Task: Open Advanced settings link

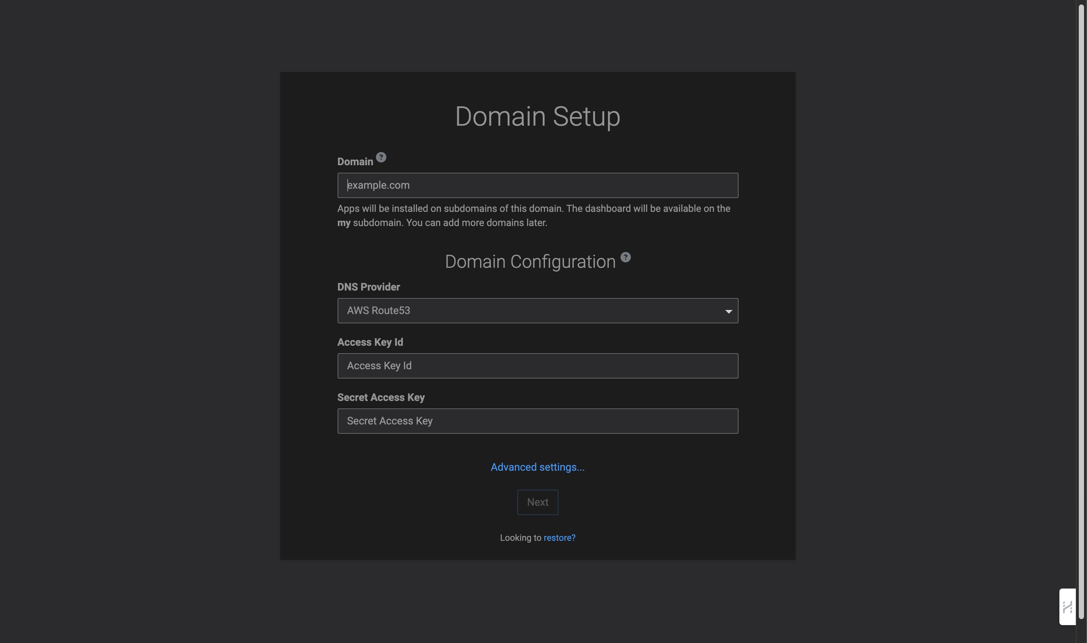Action: click(537, 467)
